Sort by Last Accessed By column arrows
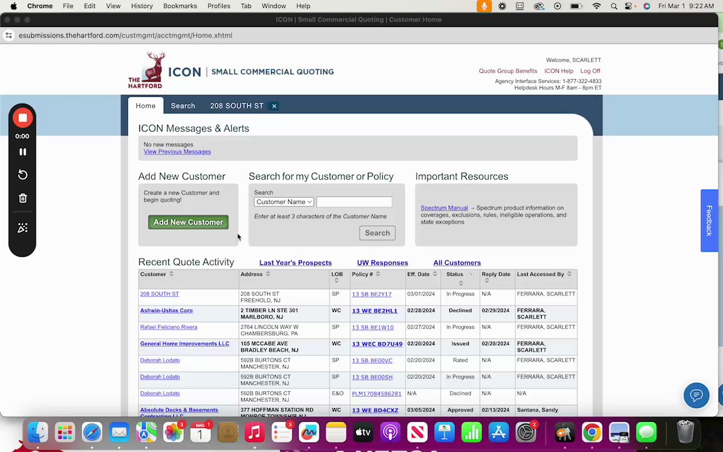This screenshot has width=723, height=452. pos(569,274)
